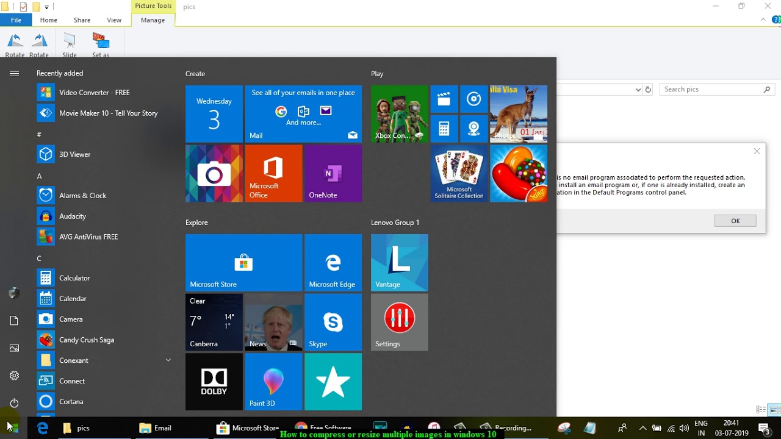
Task: Open the small Calculator tile
Action: click(444, 129)
